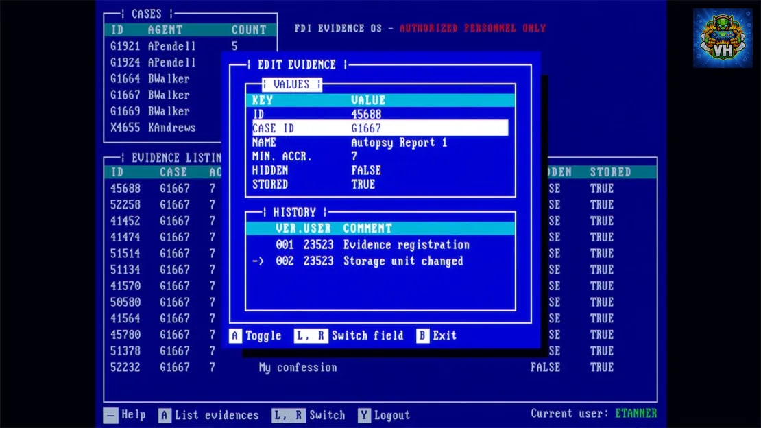Select evidence 50580 in the Evidence Listing
The height and width of the screenshot is (428, 761).
pyautogui.click(x=163, y=302)
